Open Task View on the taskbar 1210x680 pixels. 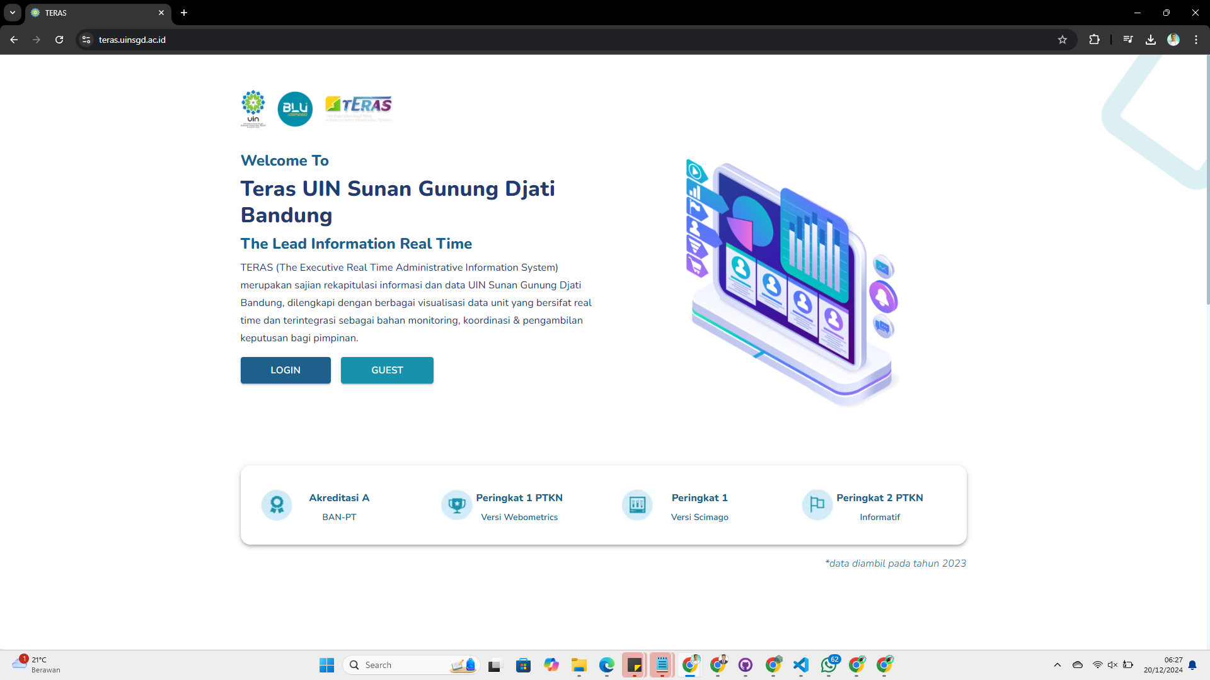[x=495, y=665]
